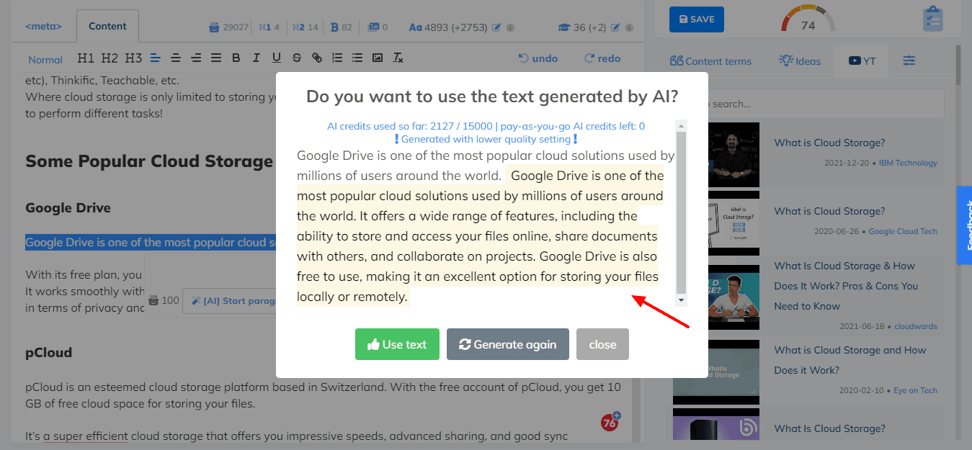Select the Content tab

click(x=107, y=27)
